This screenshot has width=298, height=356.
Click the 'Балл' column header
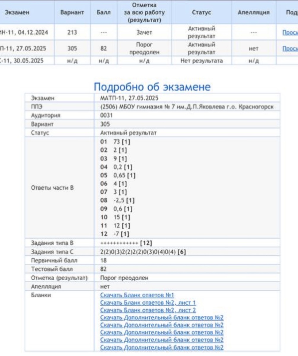(103, 13)
